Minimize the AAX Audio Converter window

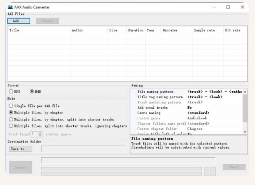click(214, 7)
